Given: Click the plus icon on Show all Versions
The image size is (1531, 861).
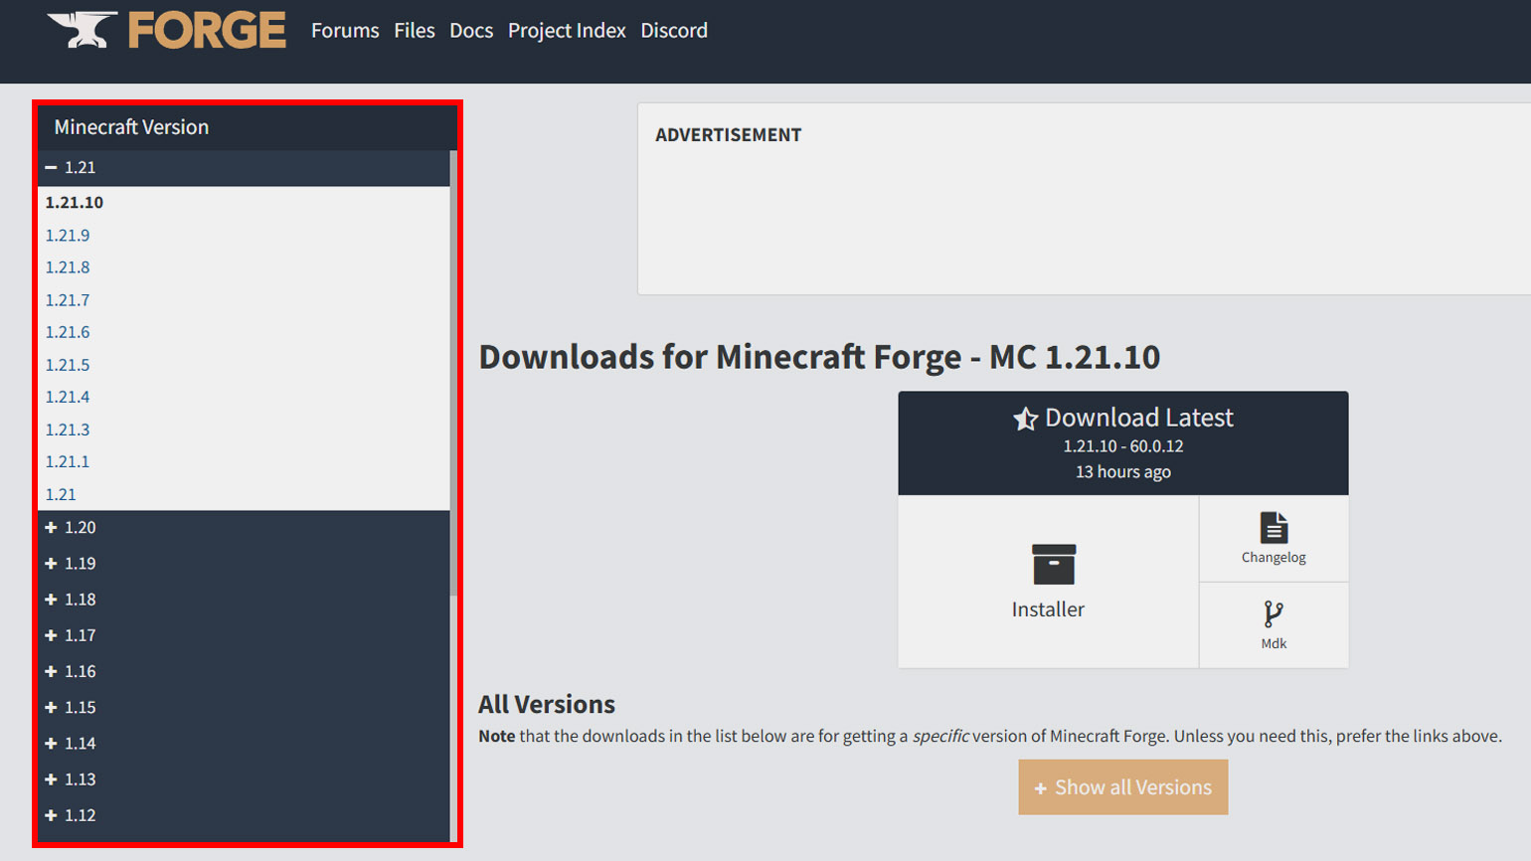Looking at the screenshot, I should [1040, 788].
